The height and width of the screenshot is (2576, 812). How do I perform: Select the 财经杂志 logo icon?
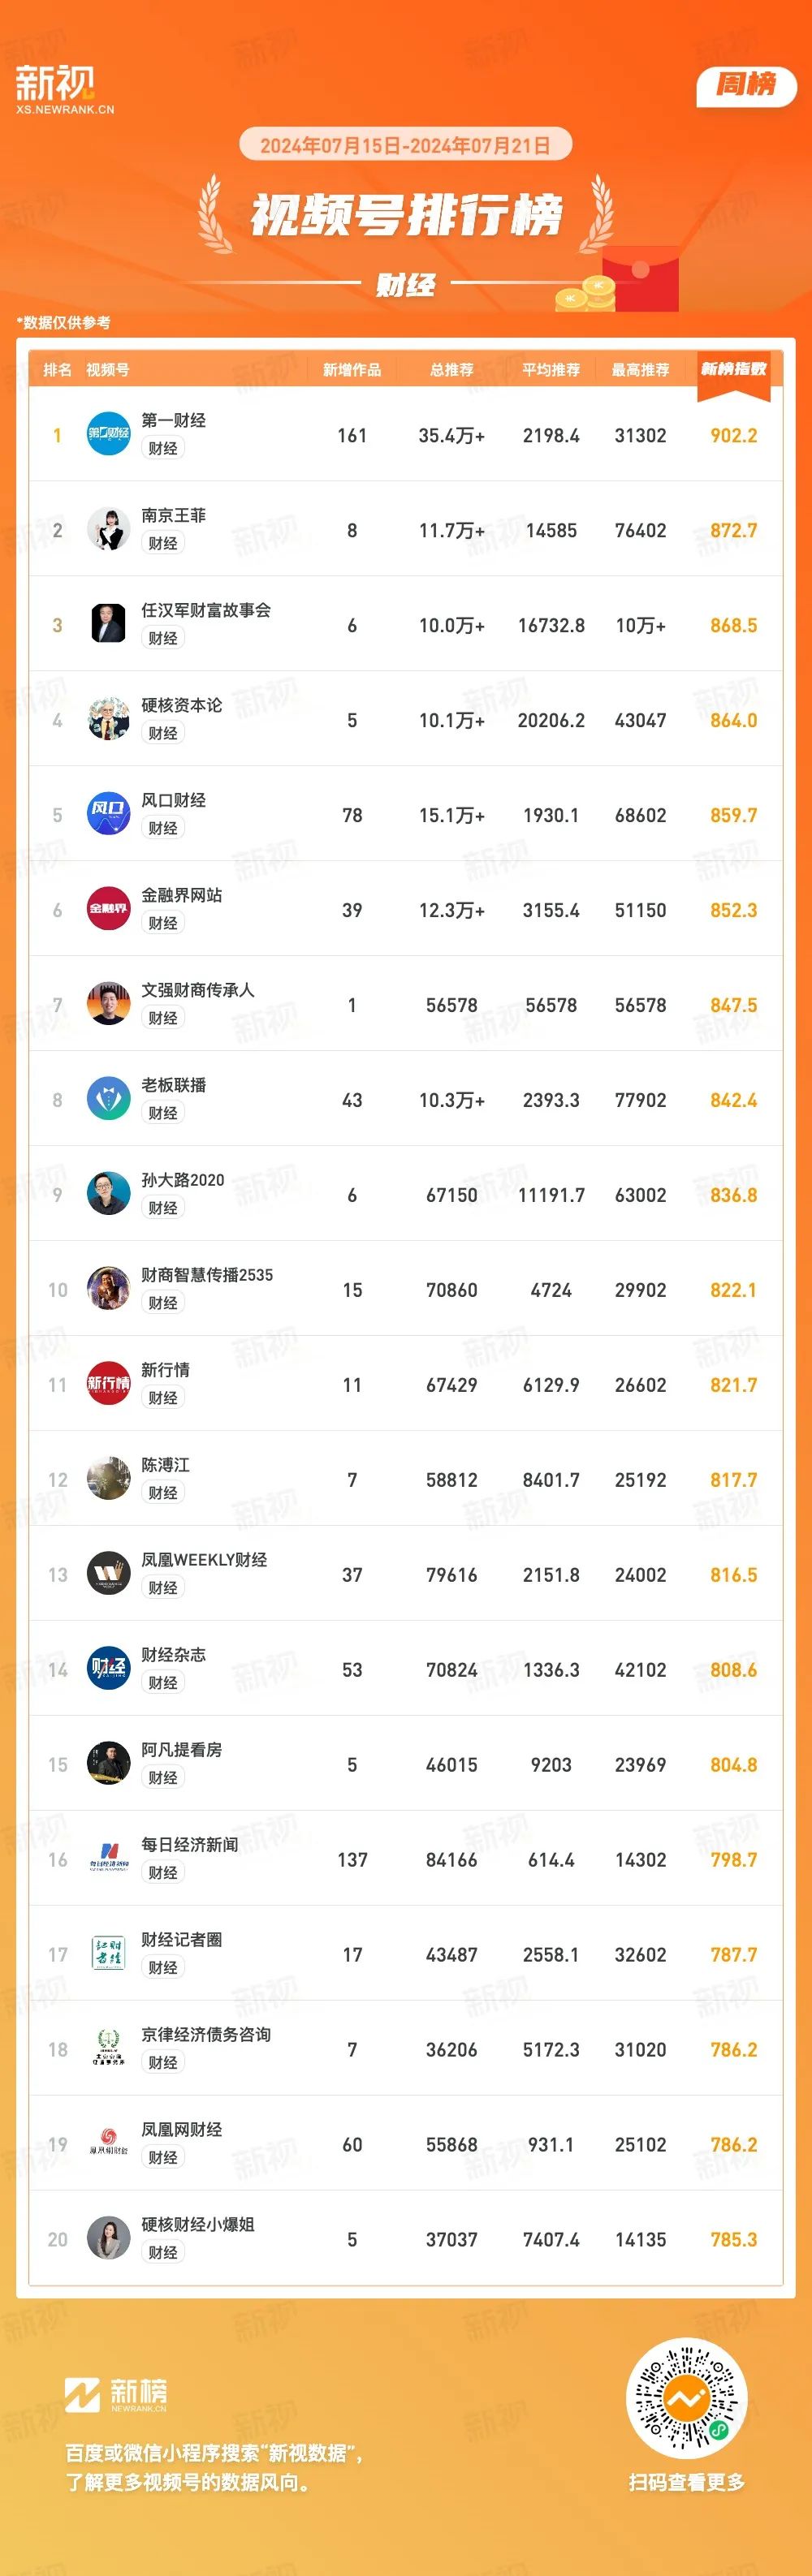(108, 1669)
